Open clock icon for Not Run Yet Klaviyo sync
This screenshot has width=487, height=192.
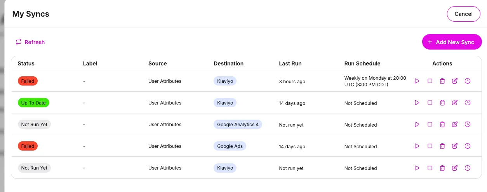click(x=468, y=168)
